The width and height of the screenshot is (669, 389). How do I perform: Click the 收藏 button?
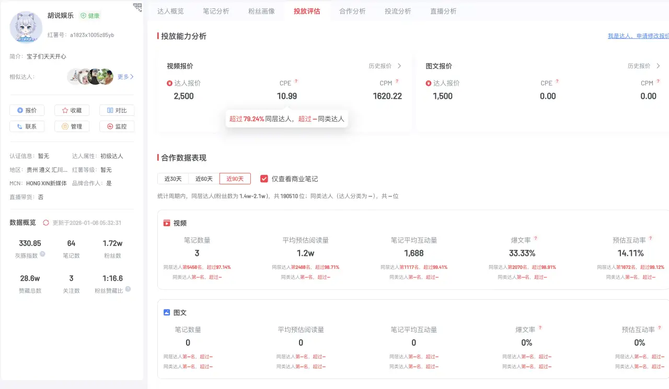click(72, 110)
